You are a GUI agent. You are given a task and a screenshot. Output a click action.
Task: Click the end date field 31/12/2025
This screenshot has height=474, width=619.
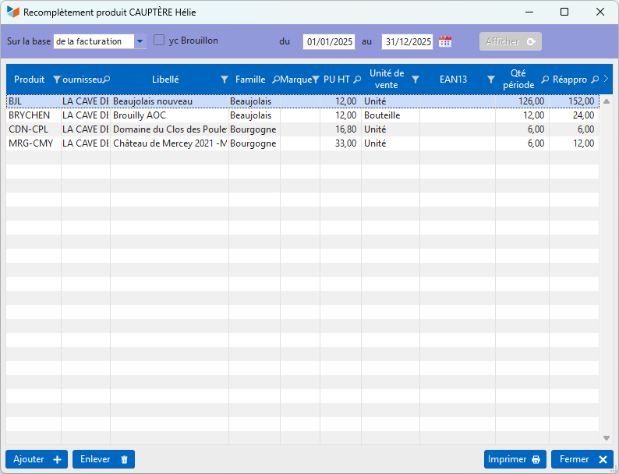click(408, 42)
